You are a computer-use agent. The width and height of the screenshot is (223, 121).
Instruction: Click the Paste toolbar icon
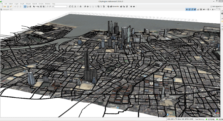click(x=20, y=7)
